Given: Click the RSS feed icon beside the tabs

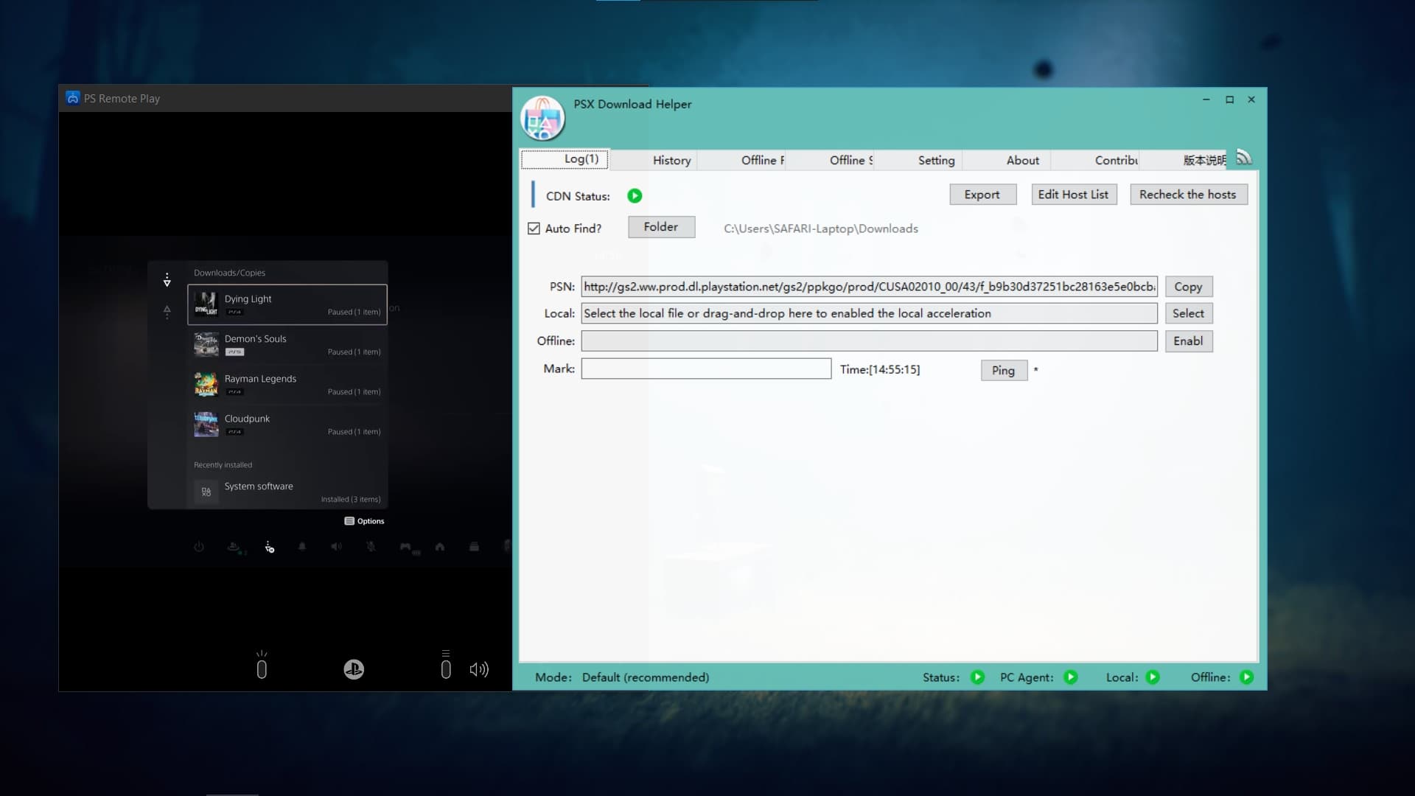Looking at the screenshot, I should point(1243,157).
